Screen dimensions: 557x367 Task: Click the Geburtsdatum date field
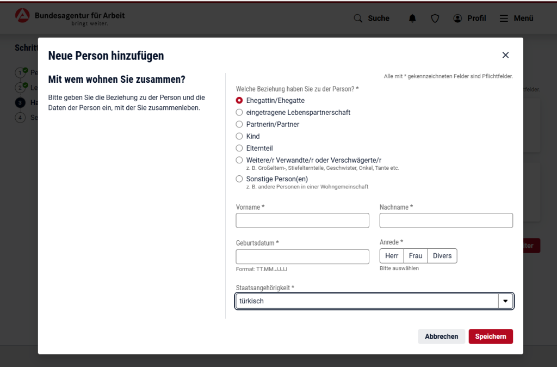point(302,256)
